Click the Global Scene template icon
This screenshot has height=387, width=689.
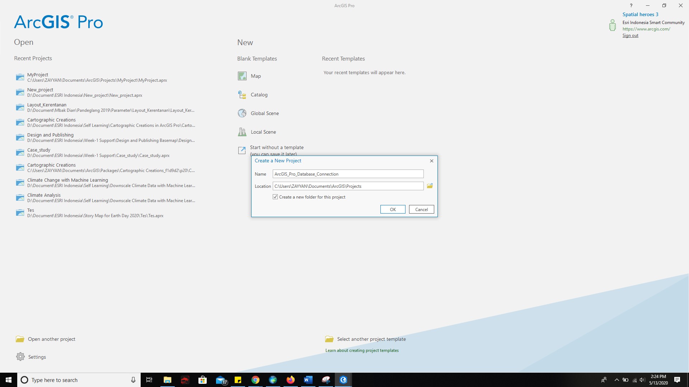coord(242,113)
